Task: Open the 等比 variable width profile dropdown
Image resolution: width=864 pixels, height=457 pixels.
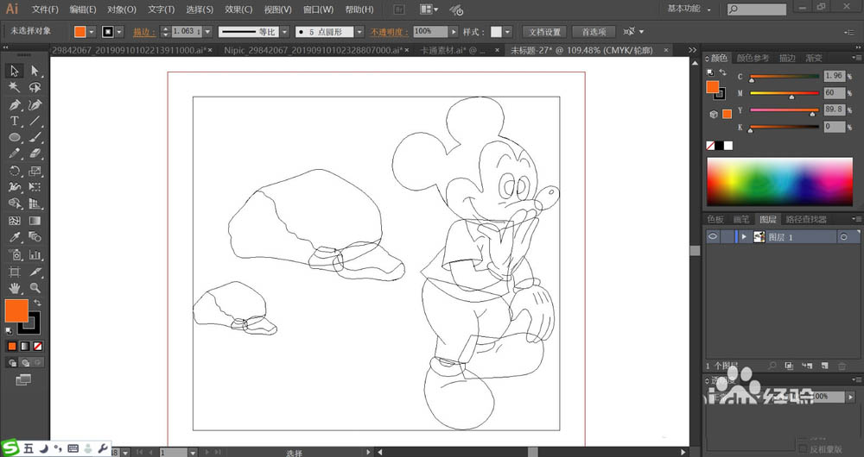Action: coord(285,32)
